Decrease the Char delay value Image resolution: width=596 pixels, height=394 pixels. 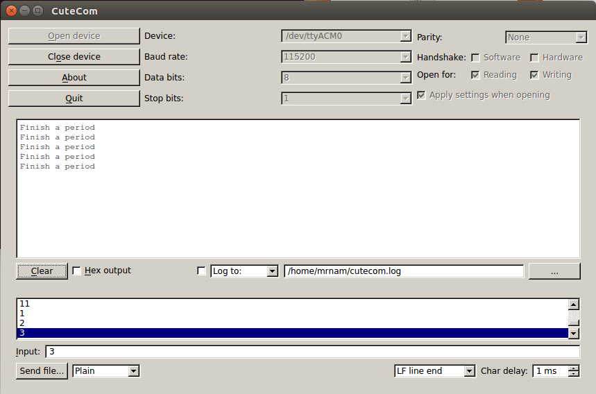[574, 374]
